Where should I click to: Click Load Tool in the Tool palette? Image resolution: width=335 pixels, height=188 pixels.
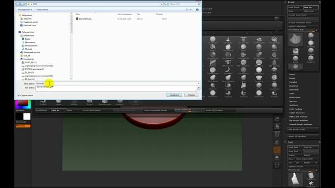[295, 147]
